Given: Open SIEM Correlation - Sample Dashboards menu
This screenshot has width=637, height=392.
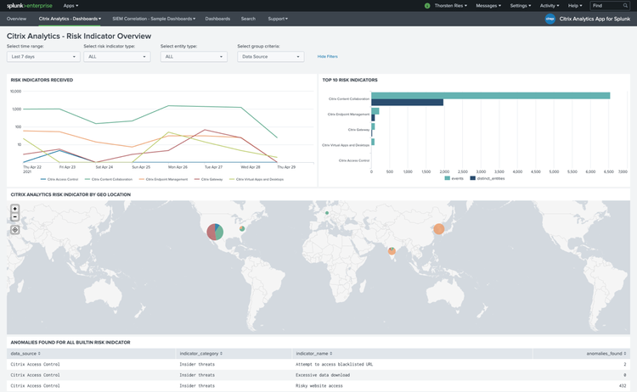Looking at the screenshot, I should 154,19.
